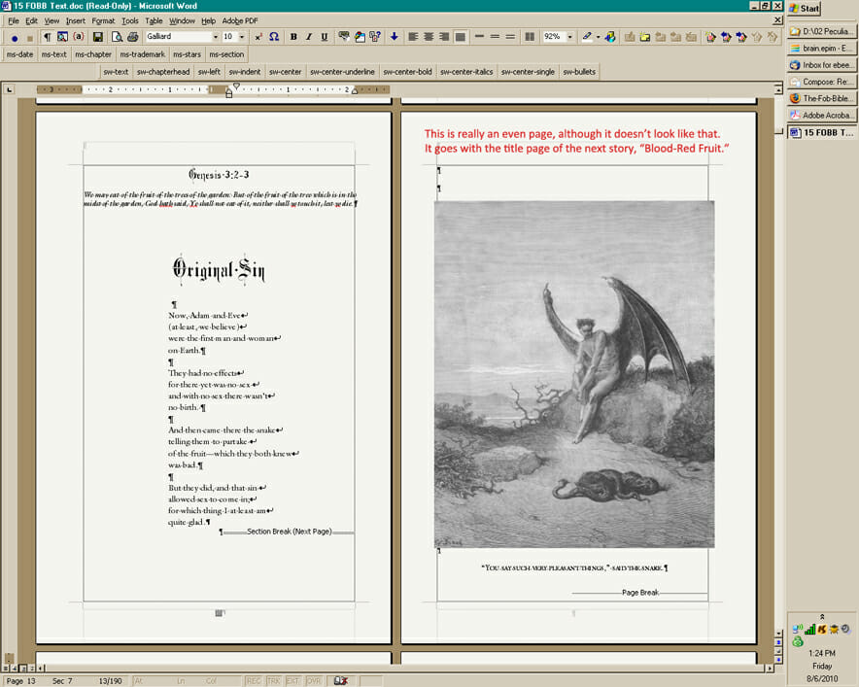Open Print Preview
Viewport: 859px width, 687px height.
pyautogui.click(x=117, y=37)
